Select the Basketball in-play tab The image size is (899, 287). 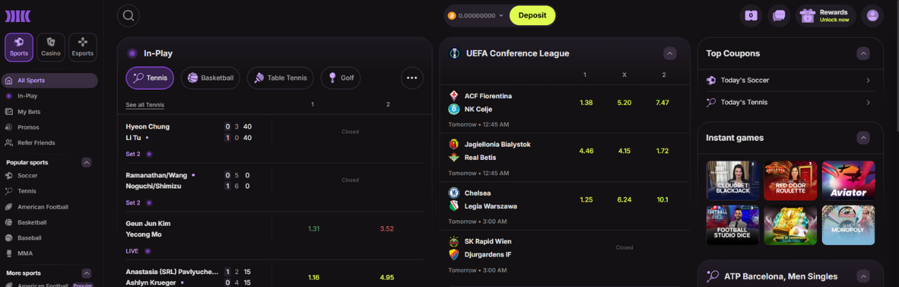click(x=211, y=77)
